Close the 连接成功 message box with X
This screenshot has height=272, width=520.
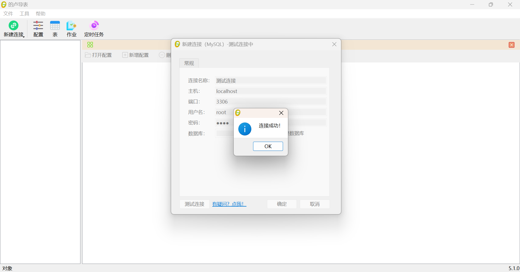click(x=281, y=113)
